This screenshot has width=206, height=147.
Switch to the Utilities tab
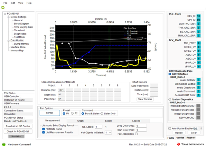[180, 138]
